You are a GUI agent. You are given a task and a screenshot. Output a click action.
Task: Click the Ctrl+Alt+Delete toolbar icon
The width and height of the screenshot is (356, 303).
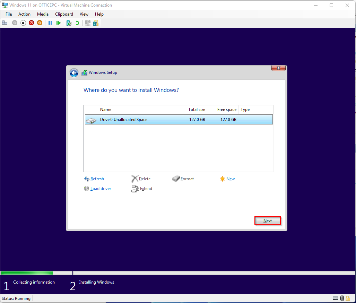click(5, 23)
